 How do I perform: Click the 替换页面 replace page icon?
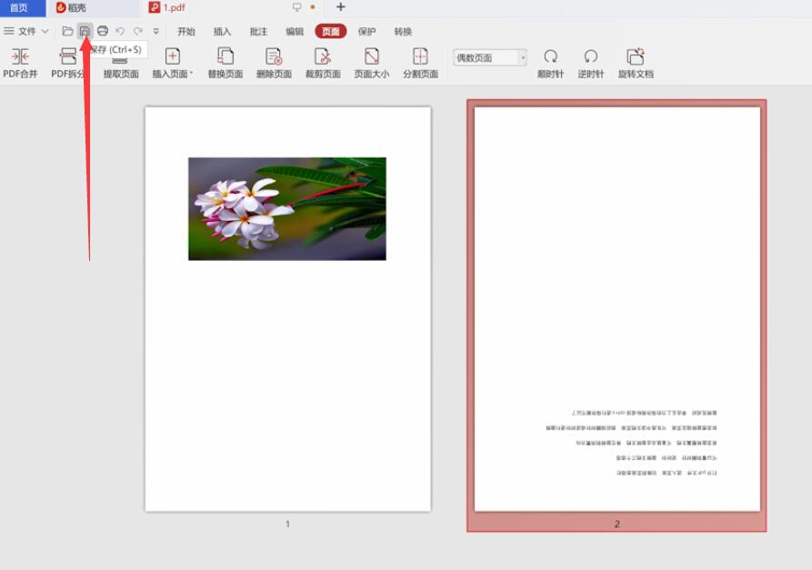226,56
